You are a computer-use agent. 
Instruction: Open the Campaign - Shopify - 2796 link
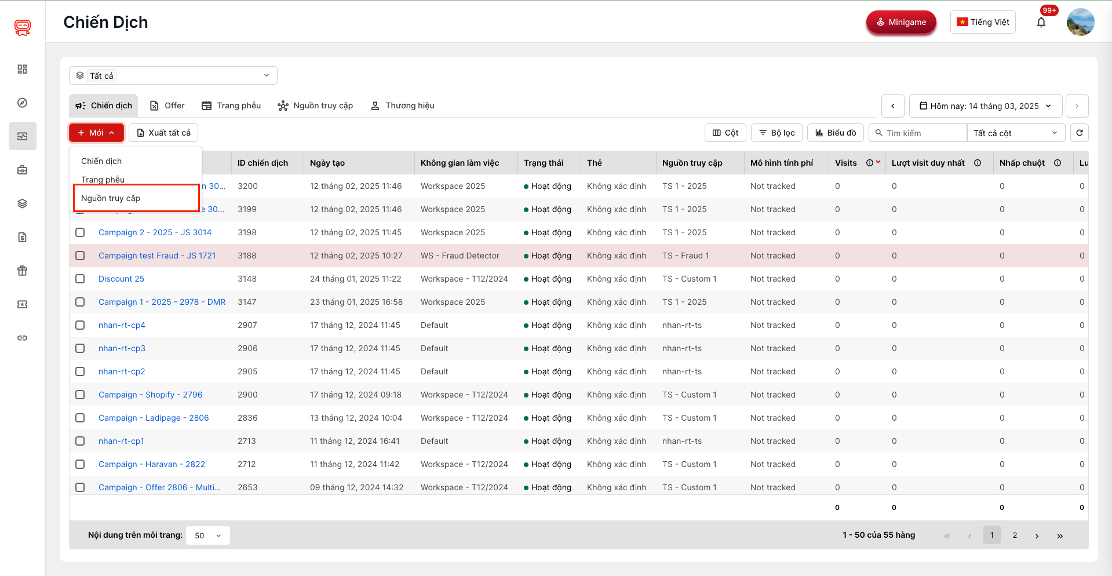tap(150, 395)
